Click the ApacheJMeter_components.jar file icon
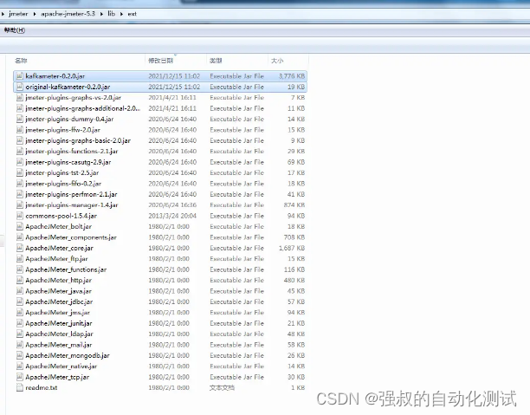 (20, 237)
